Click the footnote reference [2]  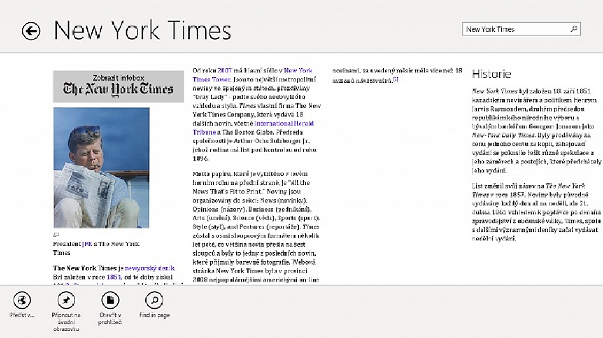(395, 79)
